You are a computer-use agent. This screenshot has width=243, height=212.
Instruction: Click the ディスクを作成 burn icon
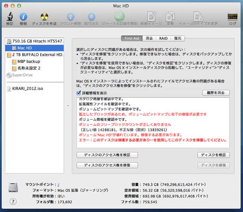[x=44, y=17]
